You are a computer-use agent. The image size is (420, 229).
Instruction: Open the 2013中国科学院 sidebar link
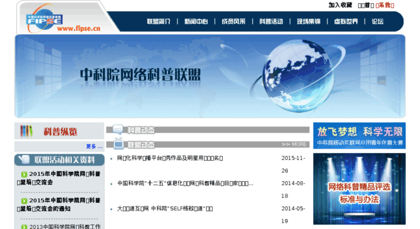(64, 227)
